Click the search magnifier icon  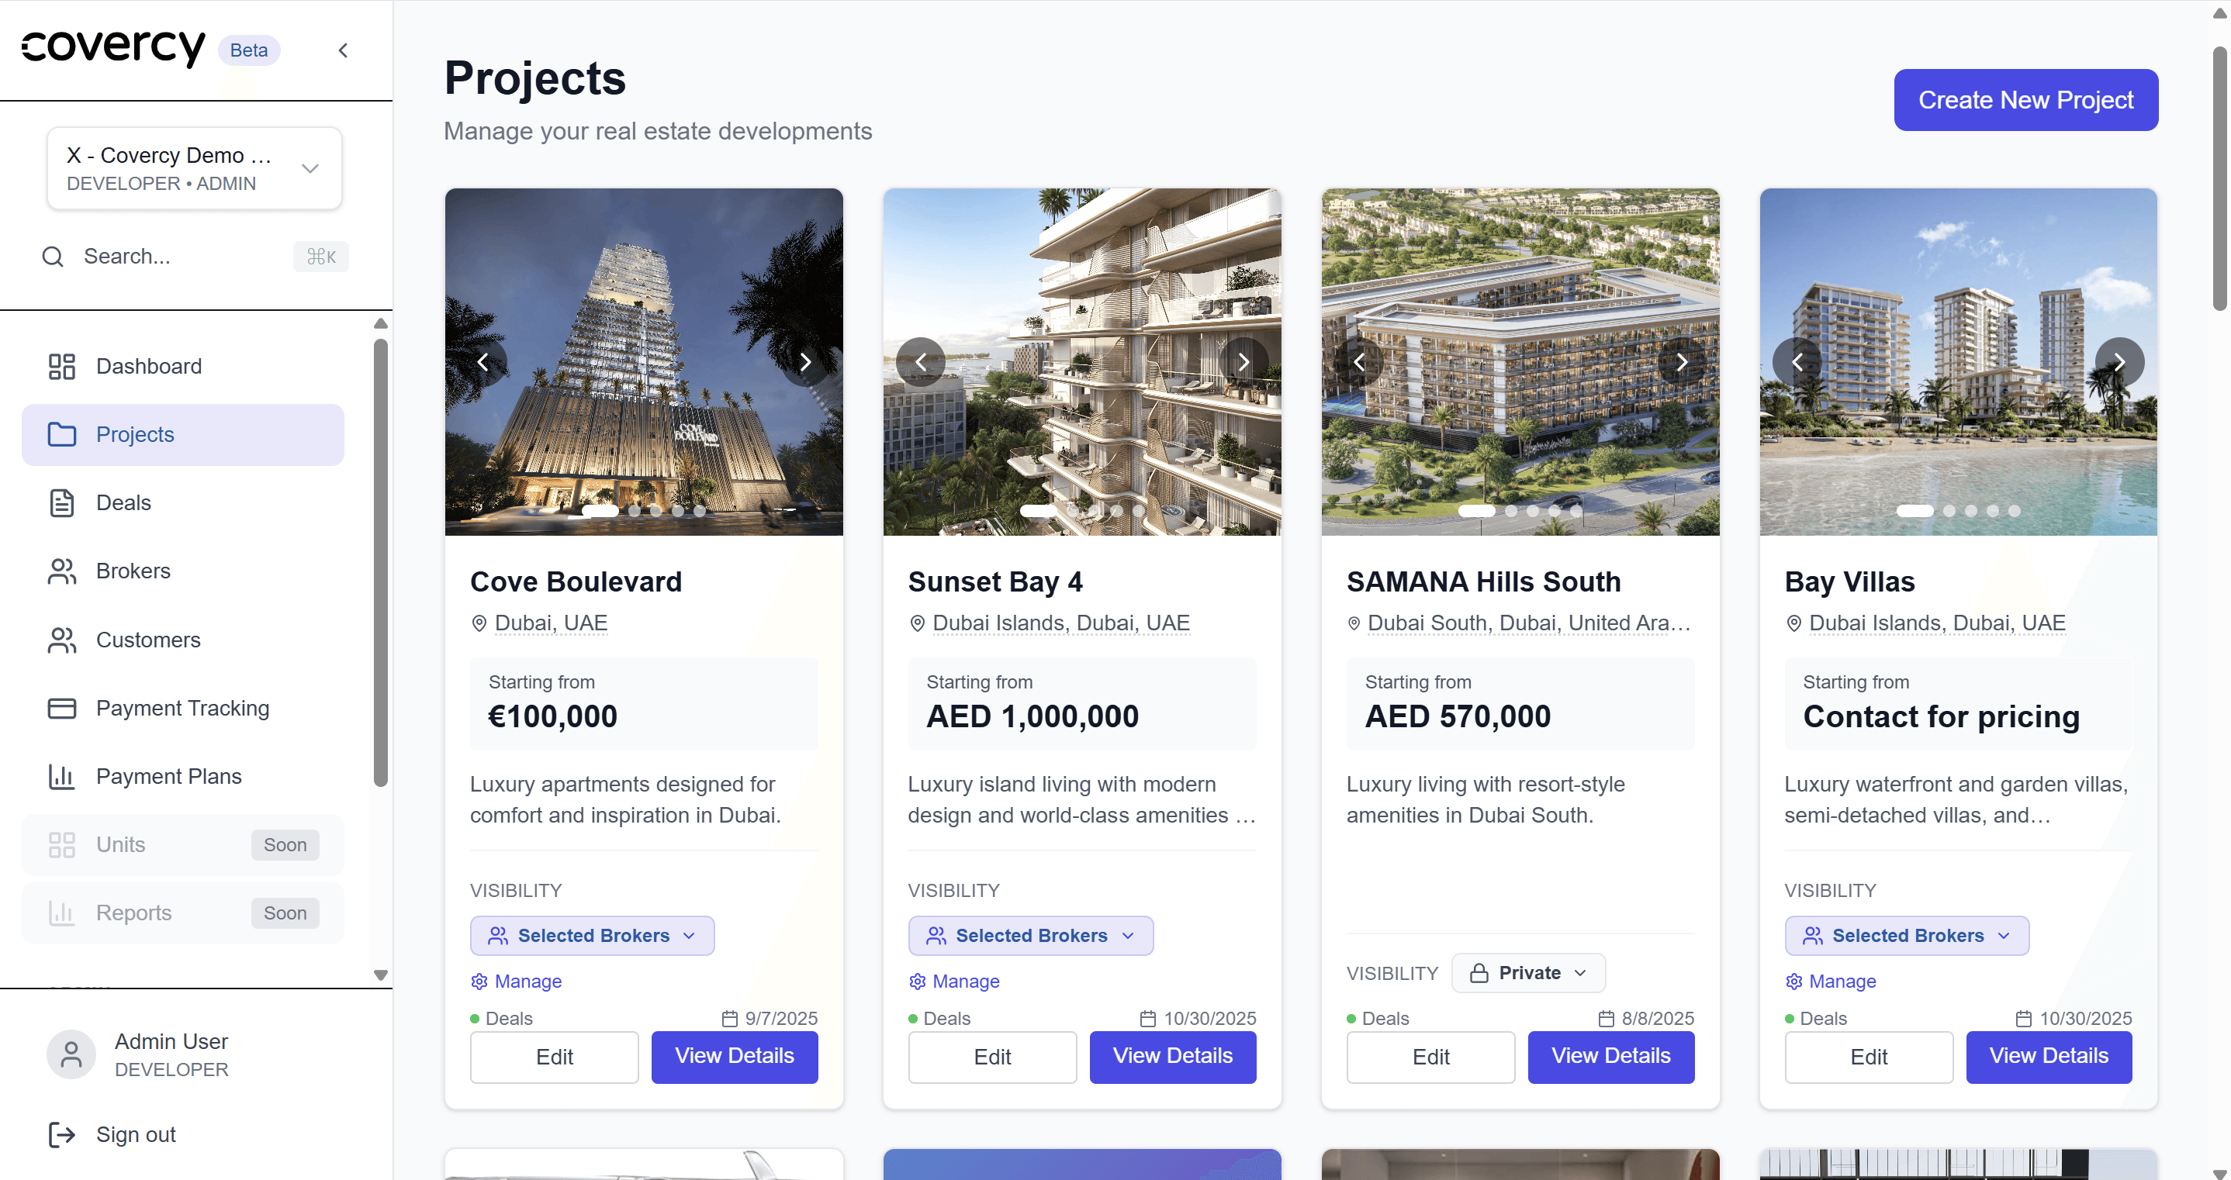pos(51,257)
